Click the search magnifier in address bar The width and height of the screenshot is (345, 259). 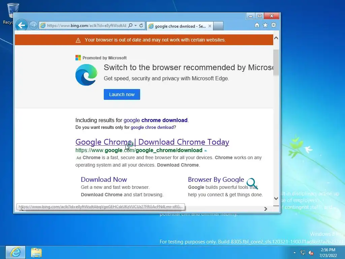(130, 26)
